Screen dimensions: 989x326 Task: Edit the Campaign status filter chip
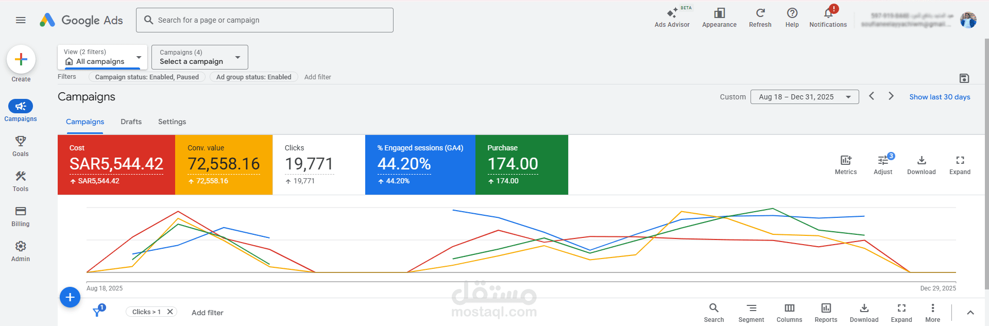pyautogui.click(x=147, y=77)
